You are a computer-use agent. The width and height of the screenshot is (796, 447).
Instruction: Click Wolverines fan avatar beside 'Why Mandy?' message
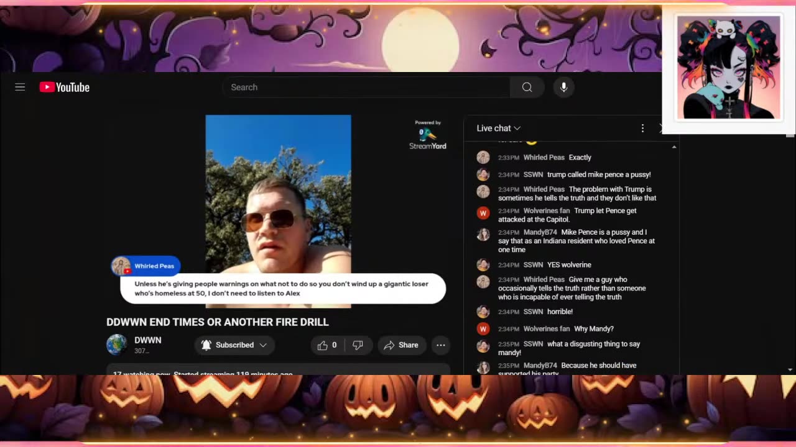click(x=483, y=329)
